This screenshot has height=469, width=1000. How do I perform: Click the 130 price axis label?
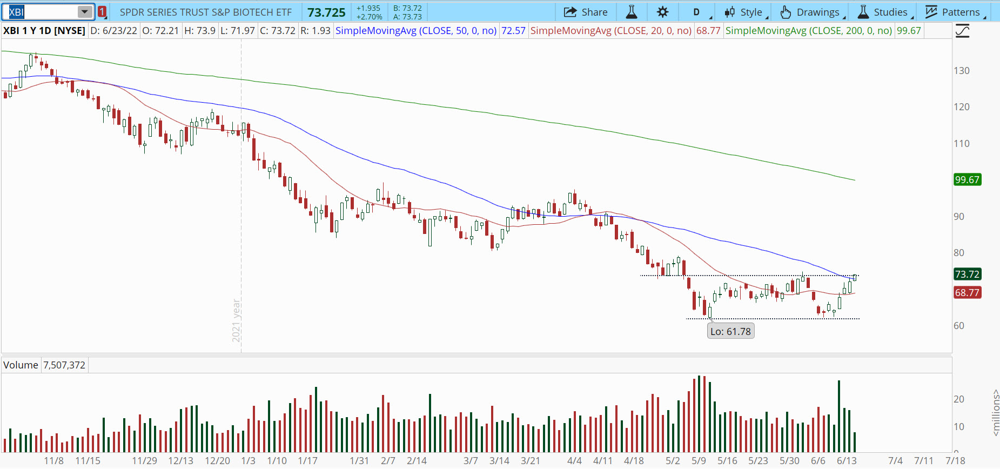tap(962, 71)
